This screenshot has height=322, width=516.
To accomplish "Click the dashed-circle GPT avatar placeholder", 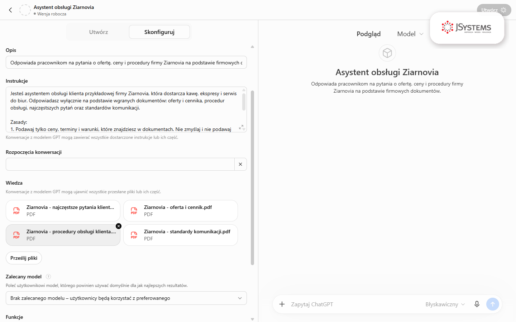I will point(25,10).
